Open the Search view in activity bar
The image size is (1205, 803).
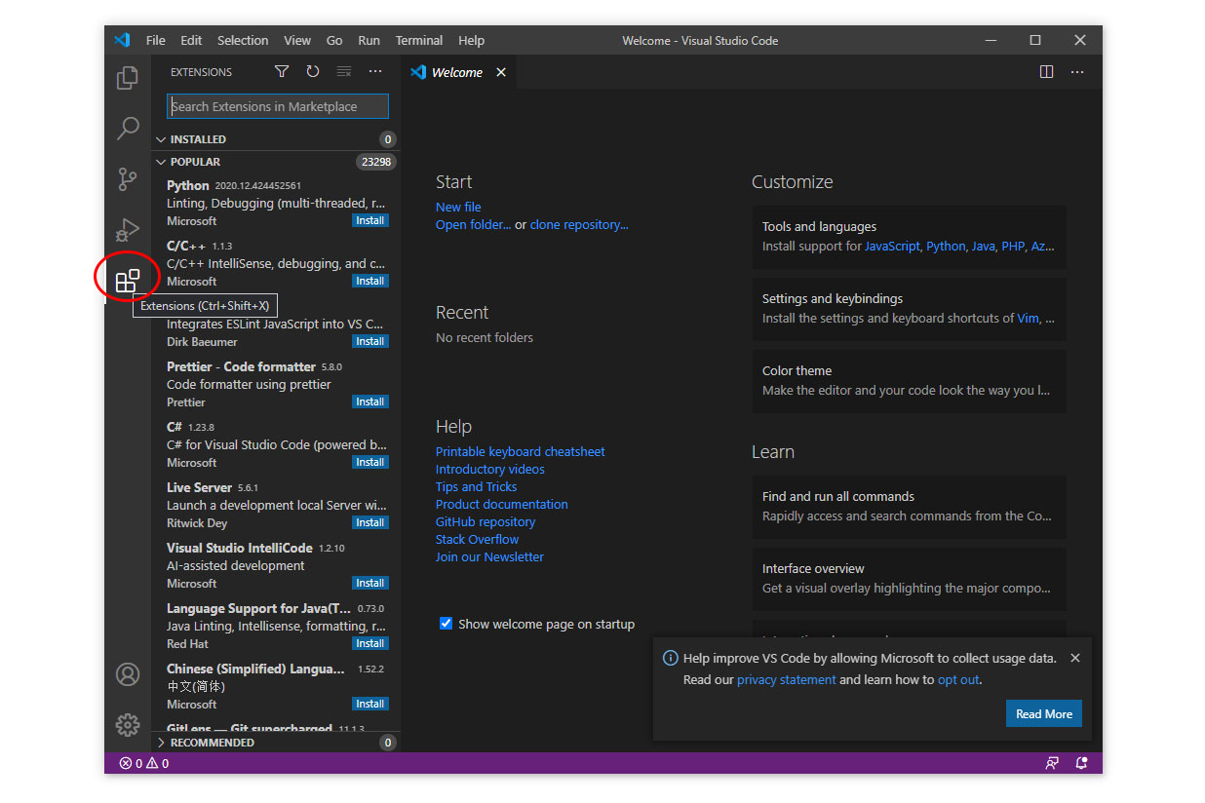click(x=128, y=129)
